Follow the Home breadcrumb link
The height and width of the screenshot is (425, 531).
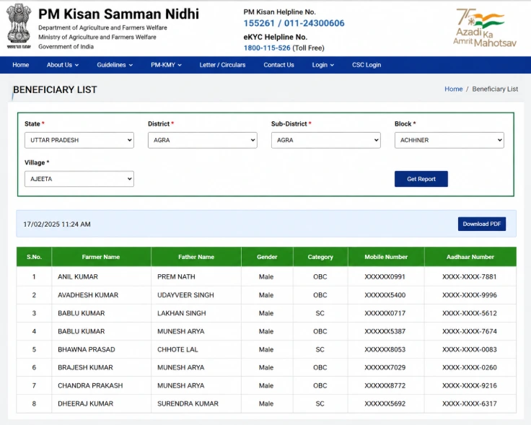coord(454,89)
